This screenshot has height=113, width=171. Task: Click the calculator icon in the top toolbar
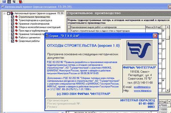9,1
